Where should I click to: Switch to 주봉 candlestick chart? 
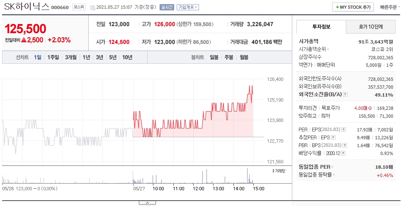click(229, 57)
